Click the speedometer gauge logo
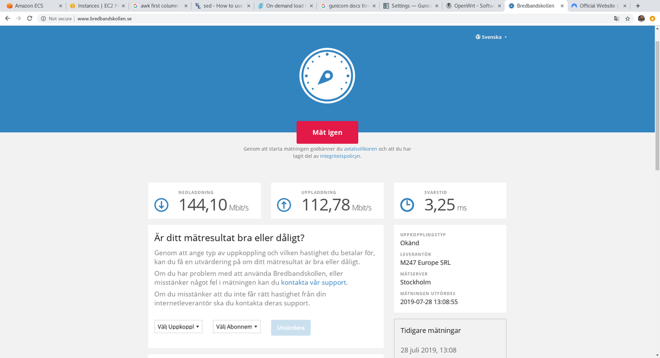The width and height of the screenshot is (660, 358). 327,76
